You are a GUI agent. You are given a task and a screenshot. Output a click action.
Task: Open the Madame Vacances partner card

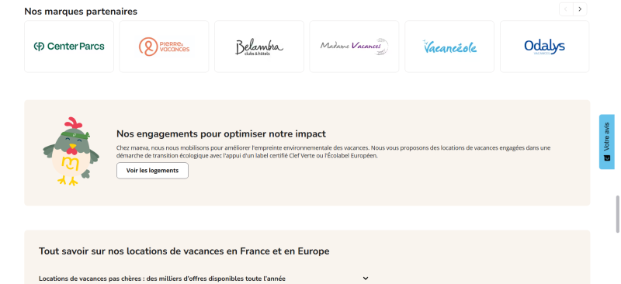[354, 47]
